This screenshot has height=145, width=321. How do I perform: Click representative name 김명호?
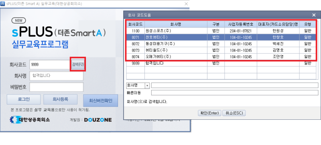[278, 50]
